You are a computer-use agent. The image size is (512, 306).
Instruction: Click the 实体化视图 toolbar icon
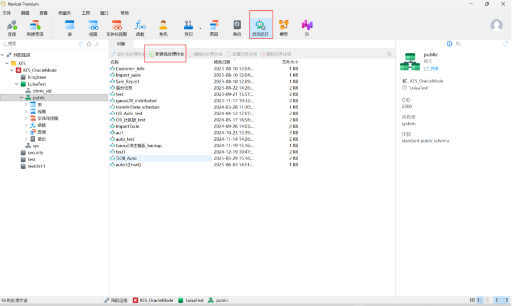pyautogui.click(x=117, y=27)
